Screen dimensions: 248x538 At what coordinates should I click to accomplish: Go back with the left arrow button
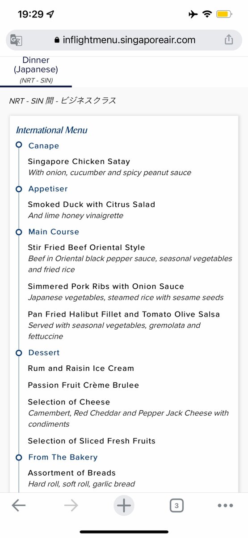tap(18, 506)
